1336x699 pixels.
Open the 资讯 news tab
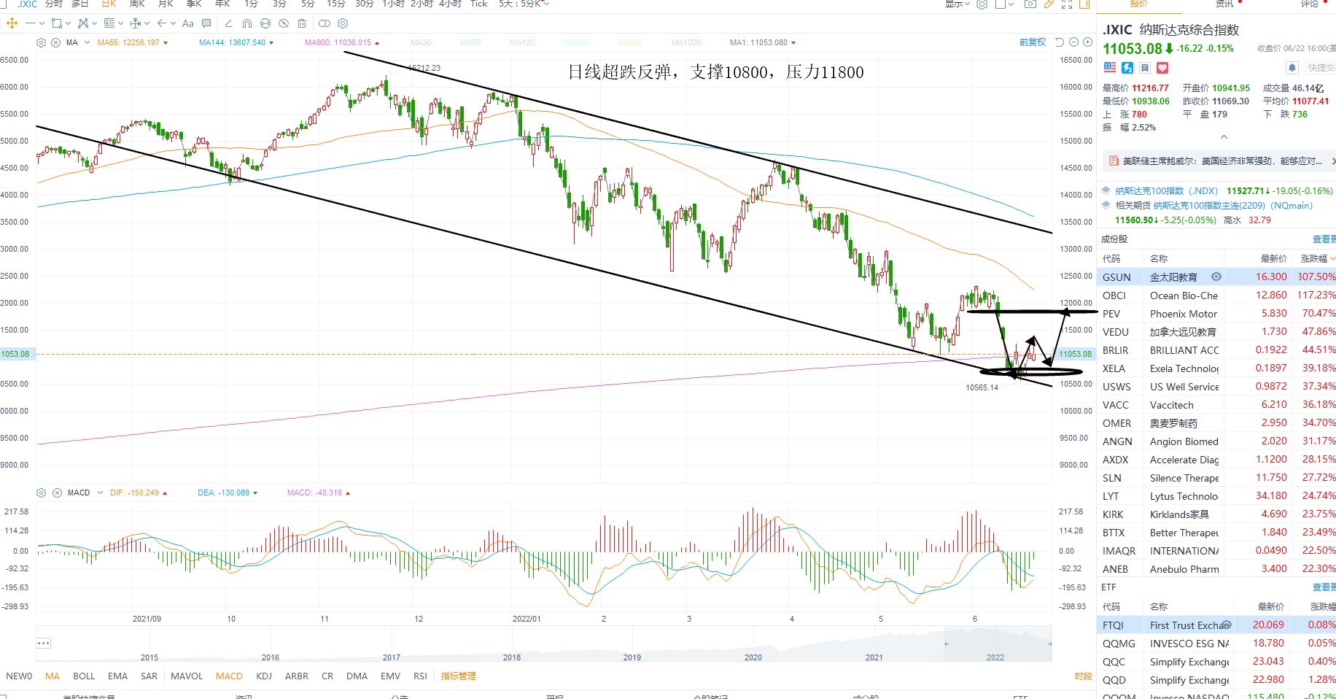[1224, 4]
